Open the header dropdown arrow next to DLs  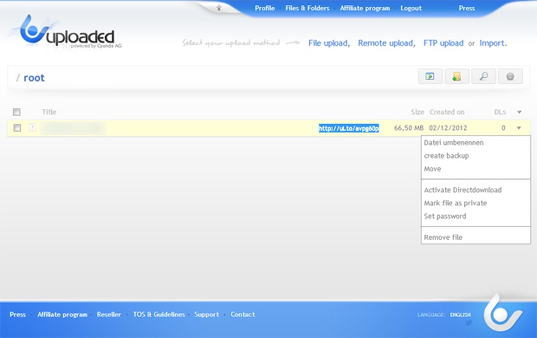[x=519, y=112]
